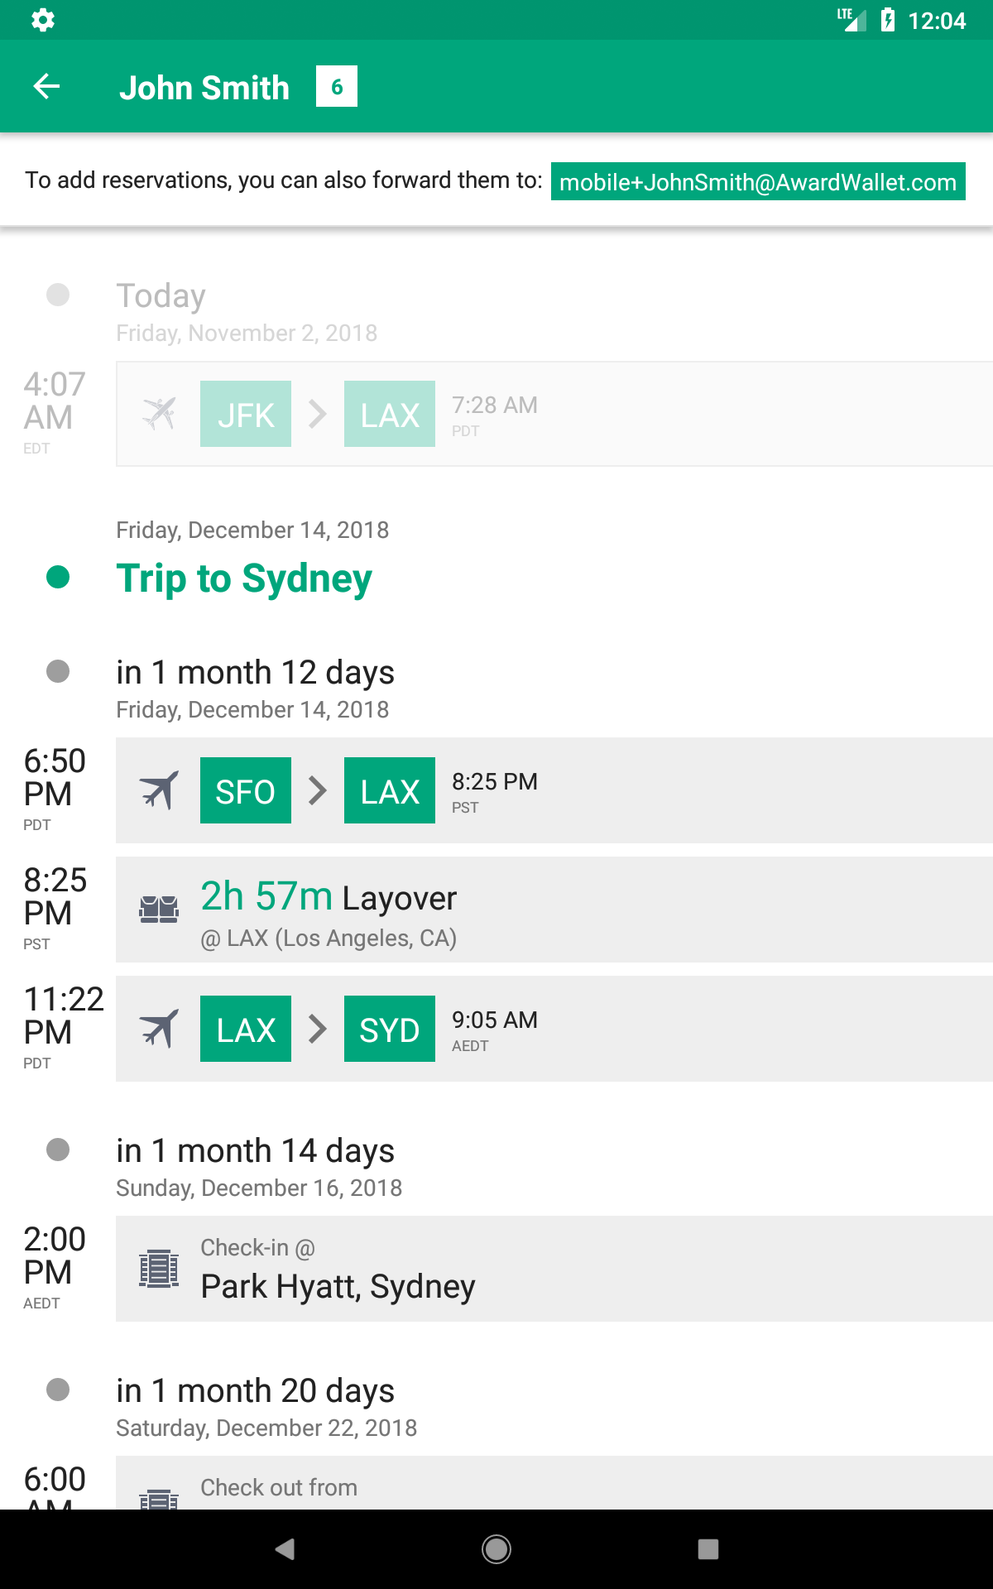Tap the back arrow in header
The height and width of the screenshot is (1589, 993).
point(46,86)
